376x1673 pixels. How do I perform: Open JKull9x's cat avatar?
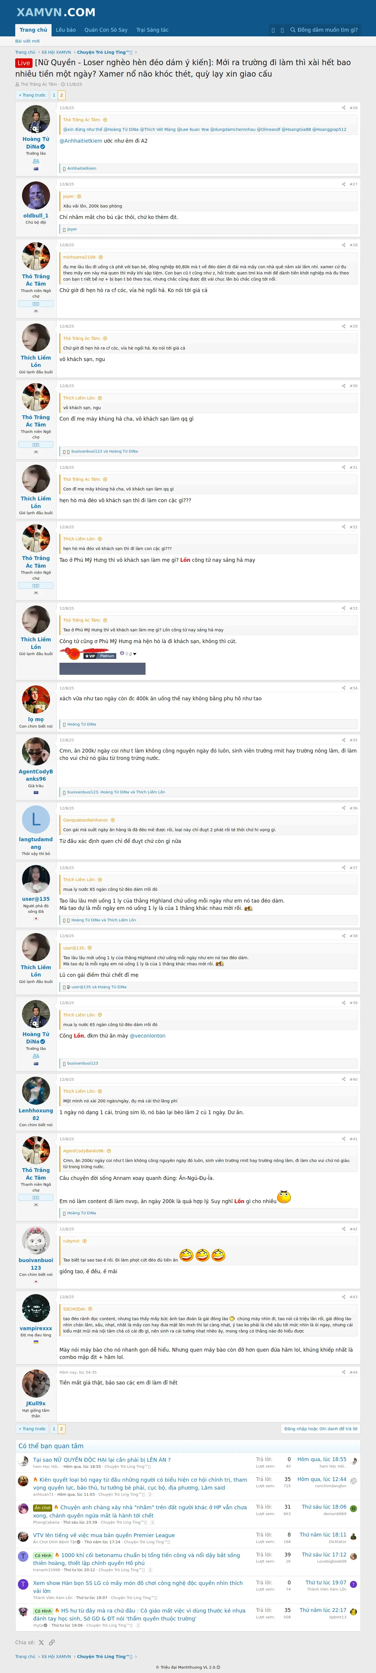click(x=36, y=1384)
